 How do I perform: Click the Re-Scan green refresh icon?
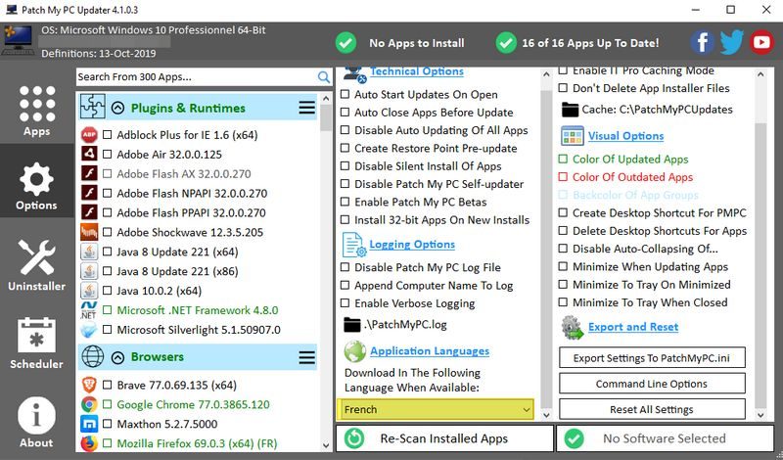[x=354, y=438]
